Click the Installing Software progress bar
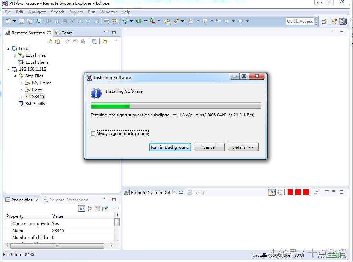 coord(175,105)
